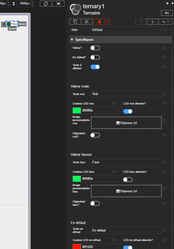Click the key icon button
The width and height of the screenshot is (174, 249).
[167, 13]
